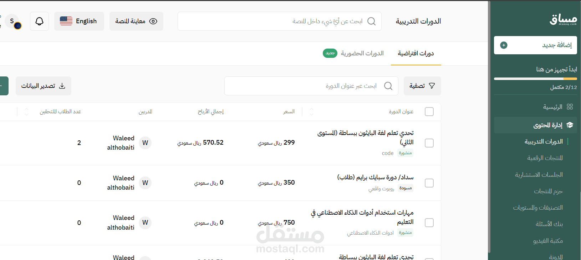The width and height of the screenshot is (581, 260).
Task: Go to المنتجات الرقمية in sidebar
Action: tap(545, 158)
